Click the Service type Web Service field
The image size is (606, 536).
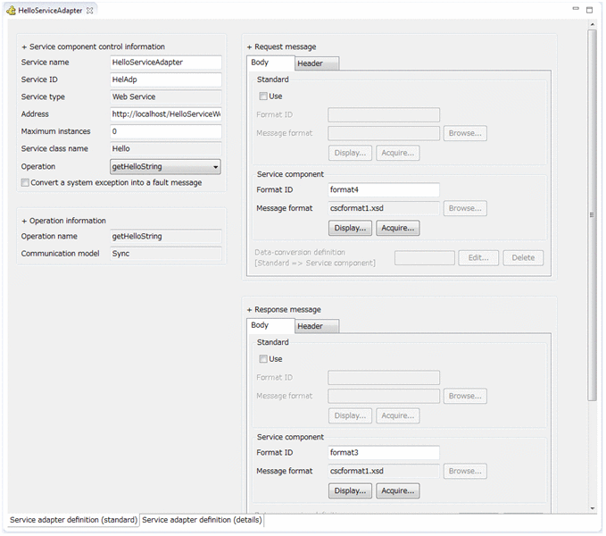tap(166, 96)
